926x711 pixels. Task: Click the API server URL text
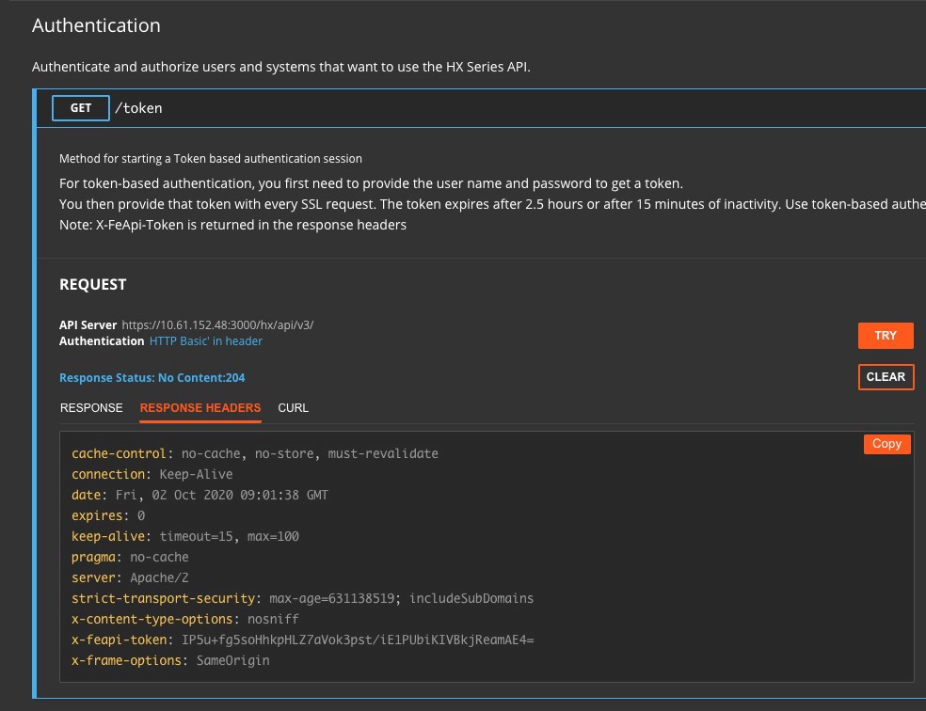217,325
